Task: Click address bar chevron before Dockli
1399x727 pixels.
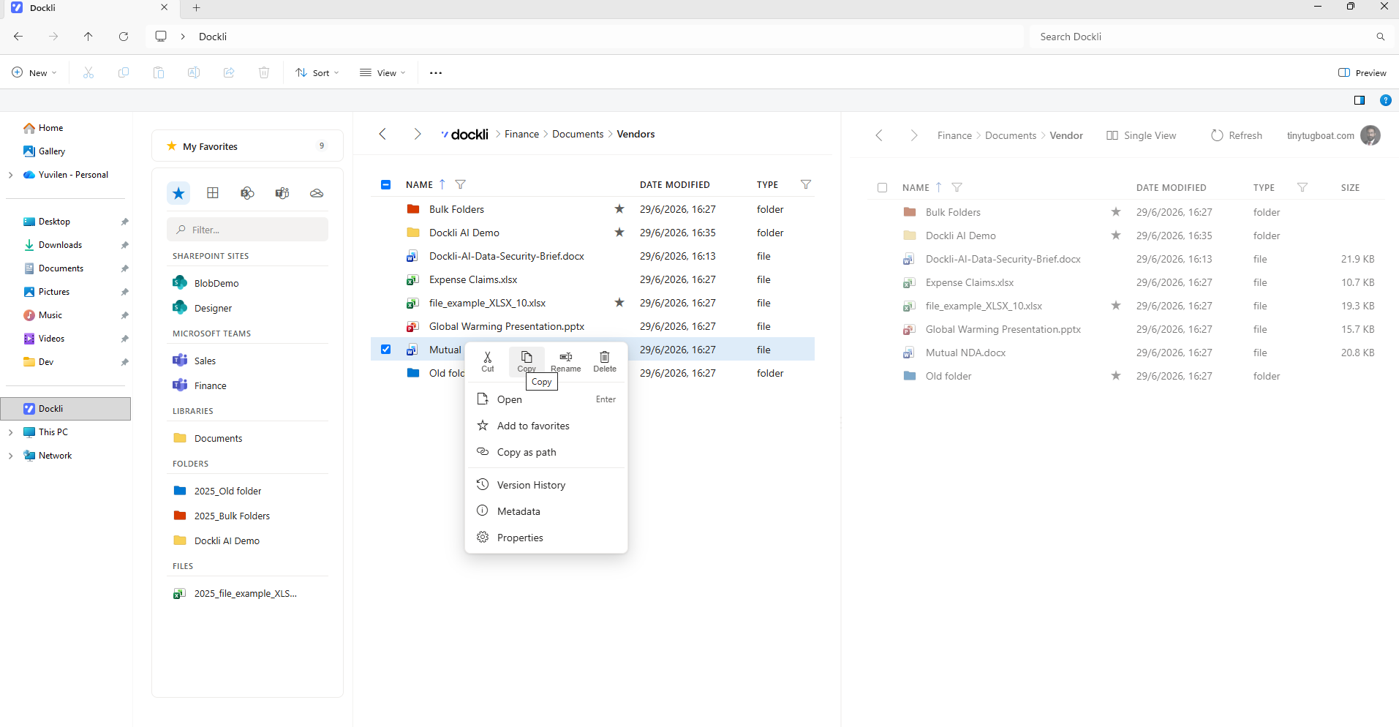Action: (x=183, y=37)
